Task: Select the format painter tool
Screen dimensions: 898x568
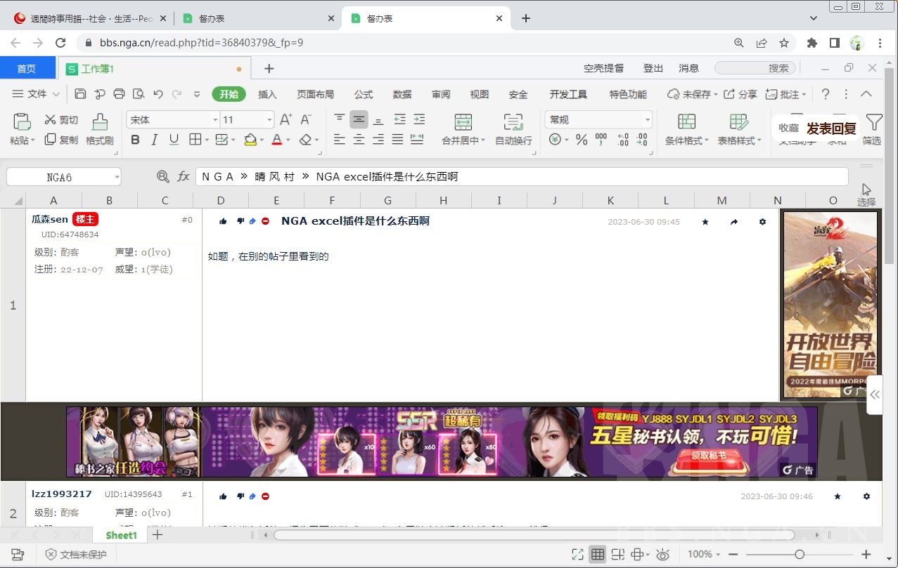Action: (x=100, y=130)
